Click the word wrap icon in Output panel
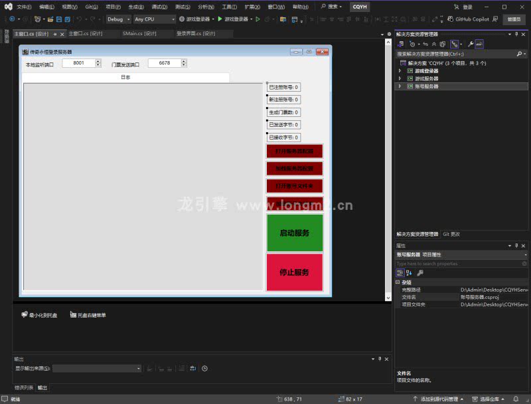This screenshot has height=404, width=531. tap(193, 368)
